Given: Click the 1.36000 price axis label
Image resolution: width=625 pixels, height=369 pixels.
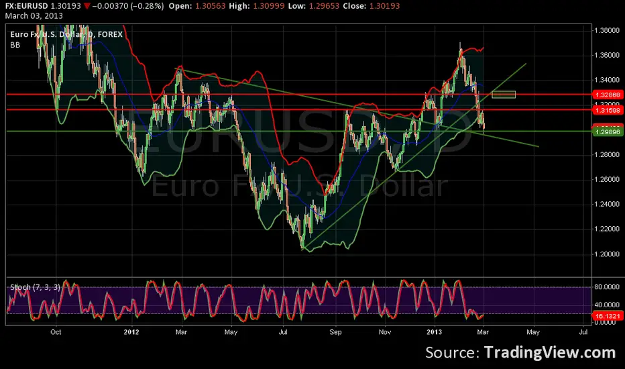Looking at the screenshot, I should [x=607, y=55].
